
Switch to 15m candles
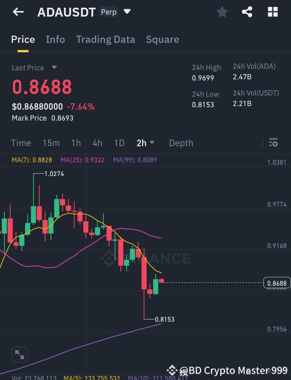point(51,143)
